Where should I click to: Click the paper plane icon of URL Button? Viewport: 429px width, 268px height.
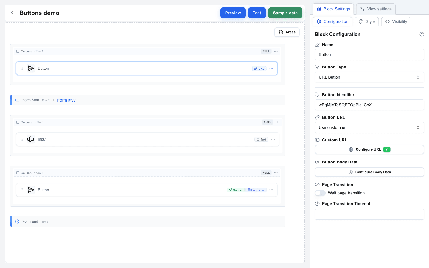[x=31, y=68]
